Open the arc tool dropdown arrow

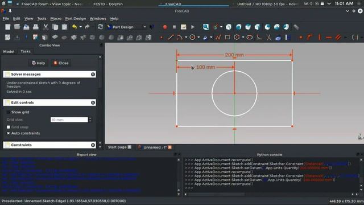click(x=186, y=37)
